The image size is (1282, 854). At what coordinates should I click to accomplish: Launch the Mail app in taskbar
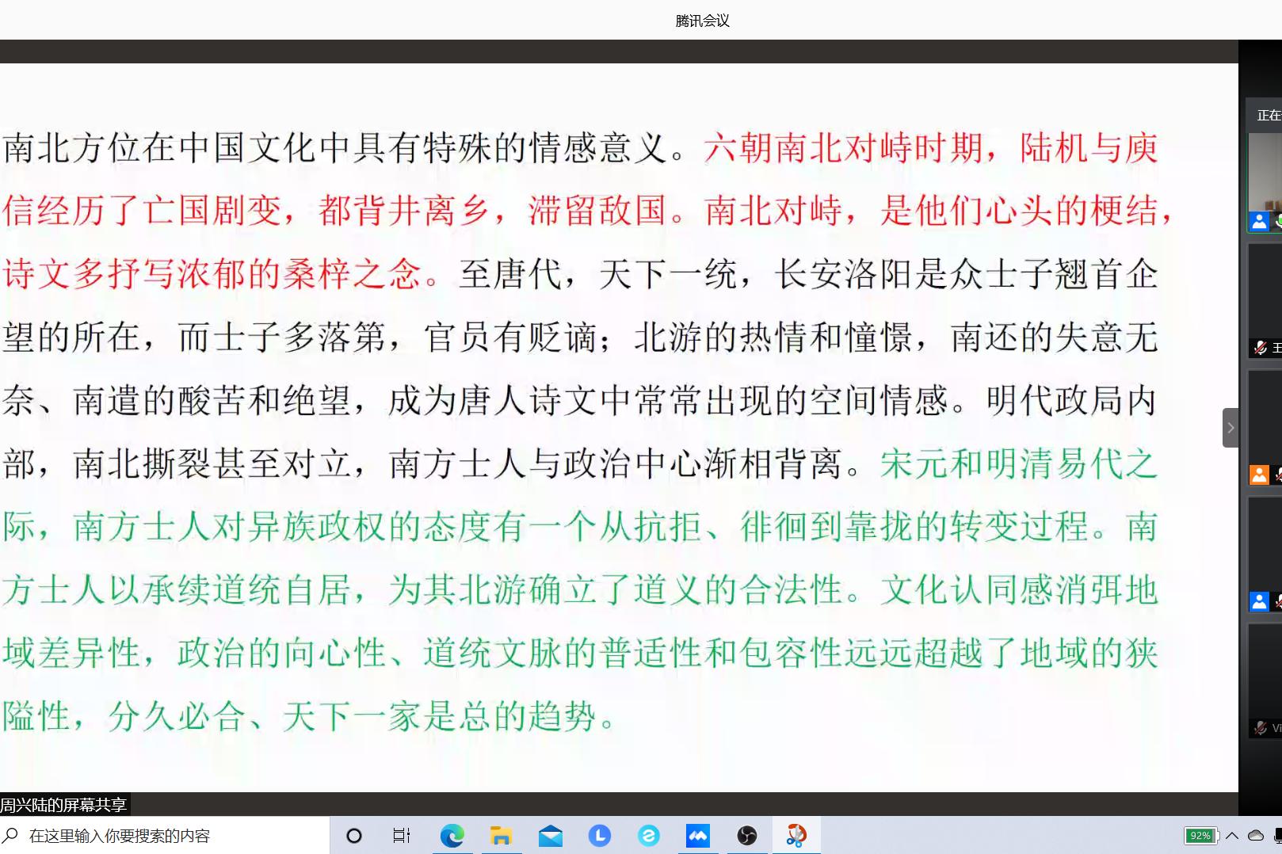550,836
